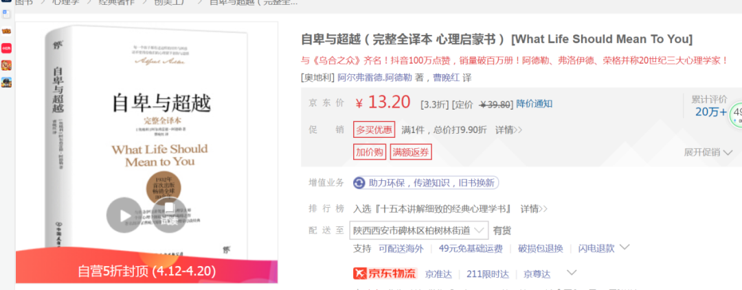Click the red square icon in left sidebar
742x290 pixels.
point(7,48)
